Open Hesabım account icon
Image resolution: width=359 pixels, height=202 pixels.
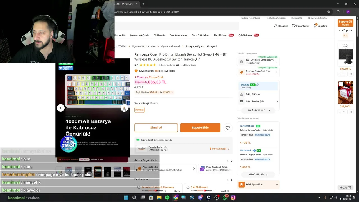[x=275, y=26]
